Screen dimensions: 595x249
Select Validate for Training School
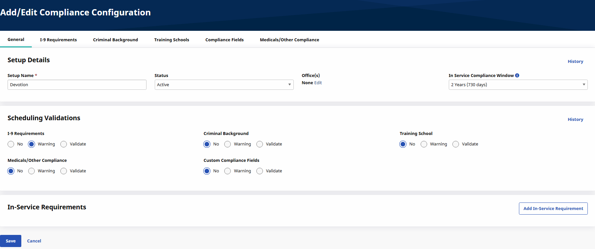456,144
